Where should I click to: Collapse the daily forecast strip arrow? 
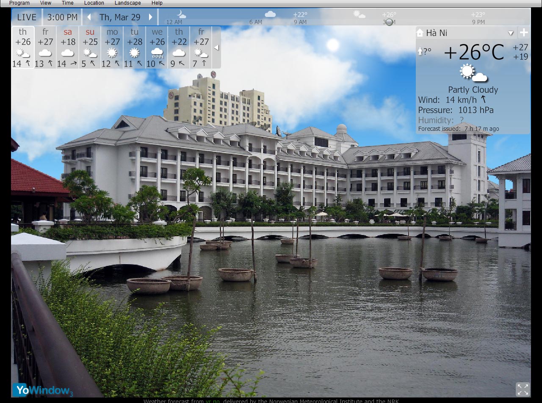(216, 48)
